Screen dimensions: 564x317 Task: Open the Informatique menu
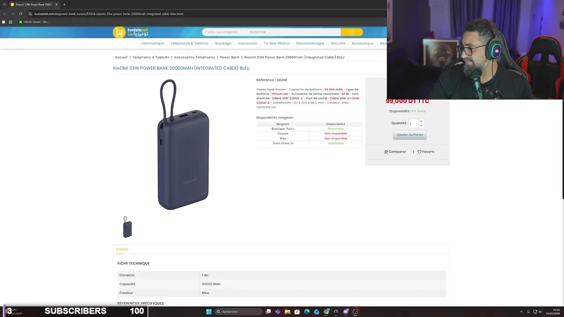coord(152,43)
